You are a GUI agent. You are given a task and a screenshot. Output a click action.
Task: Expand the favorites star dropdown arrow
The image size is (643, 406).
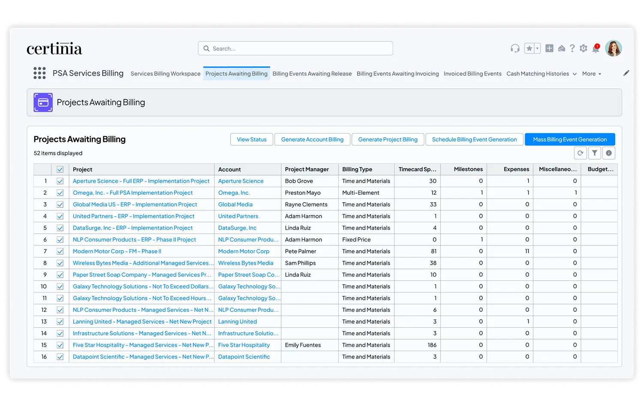tap(536, 48)
